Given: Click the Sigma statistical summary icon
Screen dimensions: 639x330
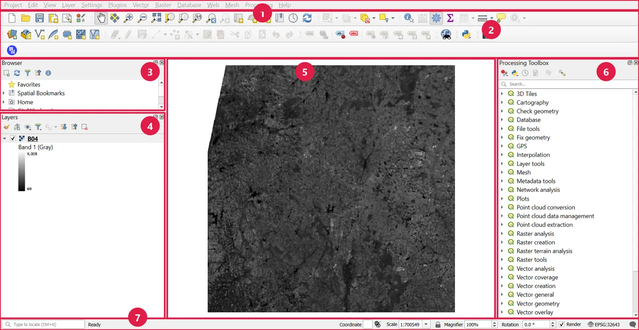Looking at the screenshot, I should pos(450,18).
